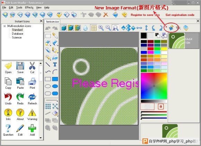
Task: Click the zoom in magnifier icon
Action: click(101, 28)
